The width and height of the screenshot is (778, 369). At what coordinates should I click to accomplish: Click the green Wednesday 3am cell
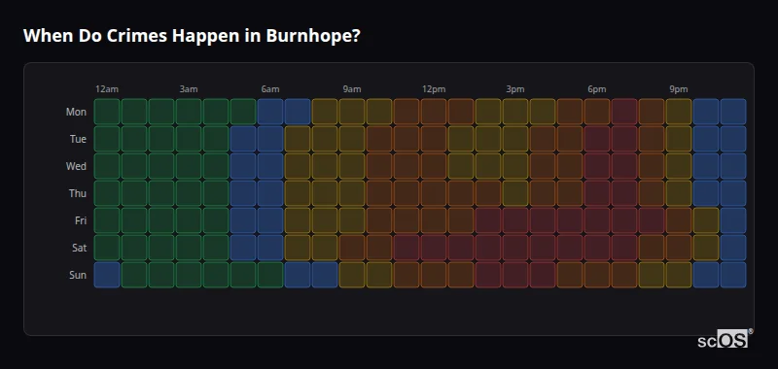pyautogui.click(x=189, y=166)
